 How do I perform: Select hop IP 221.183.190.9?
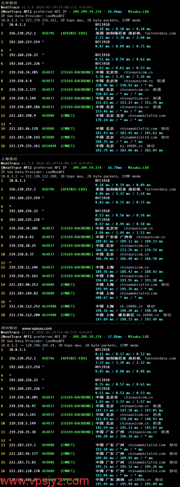(22, 115)
